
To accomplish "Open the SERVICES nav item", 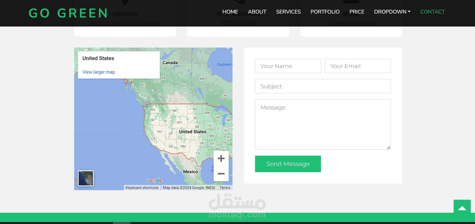I will coord(289,12).
